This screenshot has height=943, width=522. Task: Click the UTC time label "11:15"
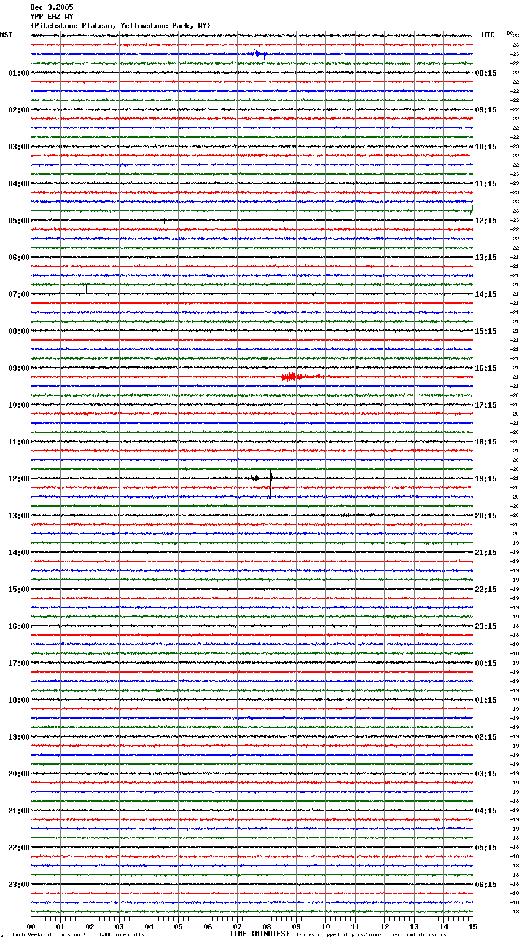[486, 184]
